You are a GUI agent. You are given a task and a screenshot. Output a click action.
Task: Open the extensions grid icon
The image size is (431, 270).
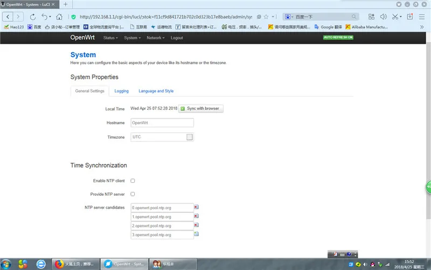371,17
